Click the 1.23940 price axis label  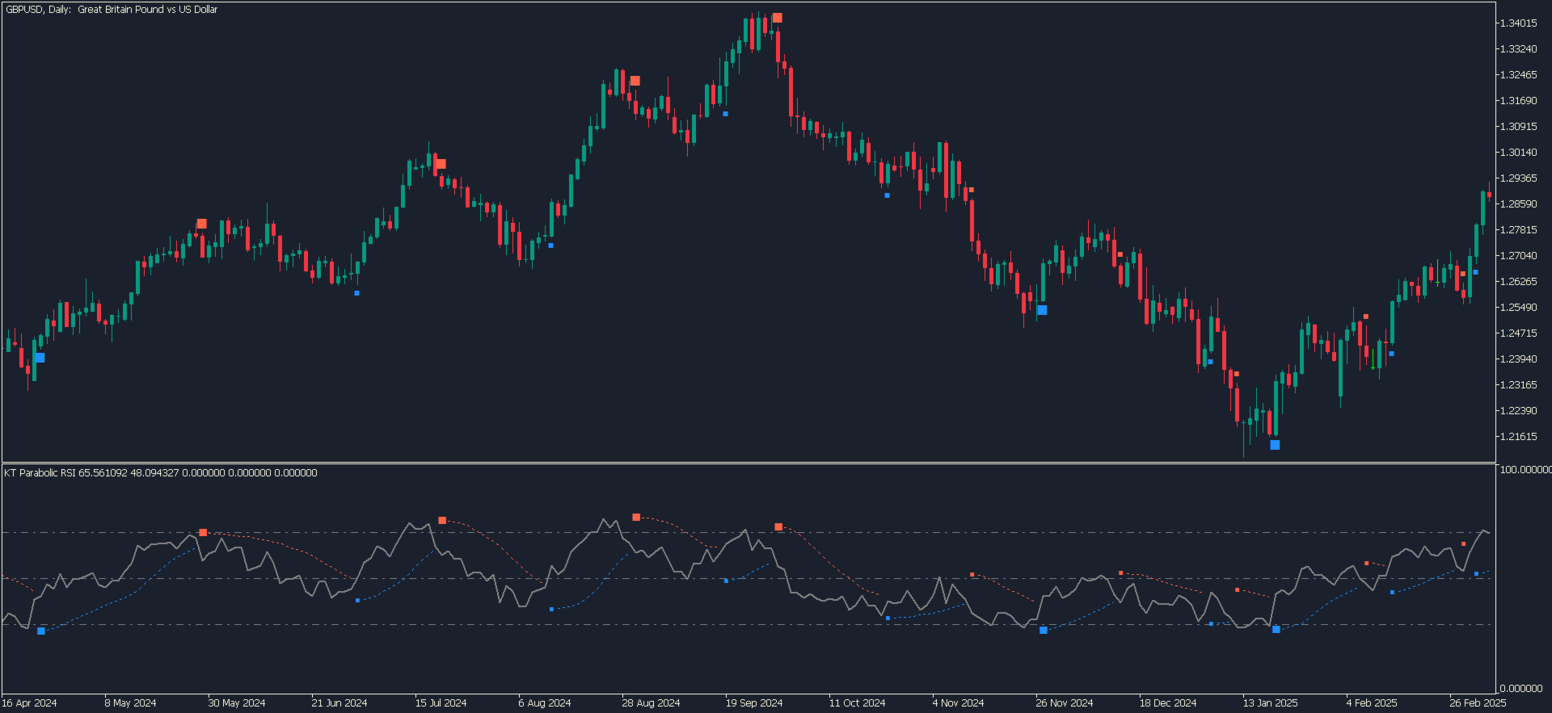click(x=1518, y=359)
